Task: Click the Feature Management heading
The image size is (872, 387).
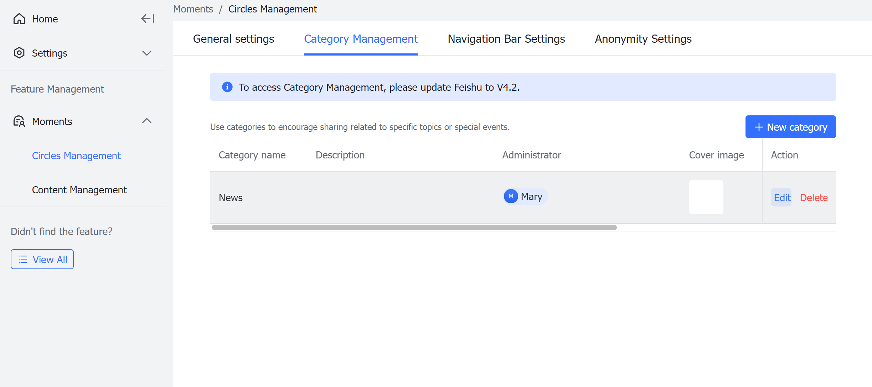Action: coord(57,89)
